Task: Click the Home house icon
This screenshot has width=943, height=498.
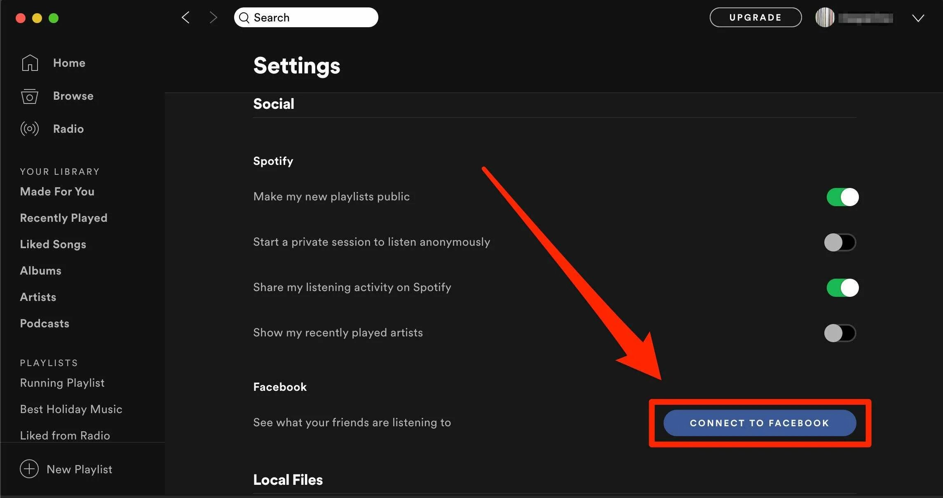Action: pyautogui.click(x=30, y=63)
